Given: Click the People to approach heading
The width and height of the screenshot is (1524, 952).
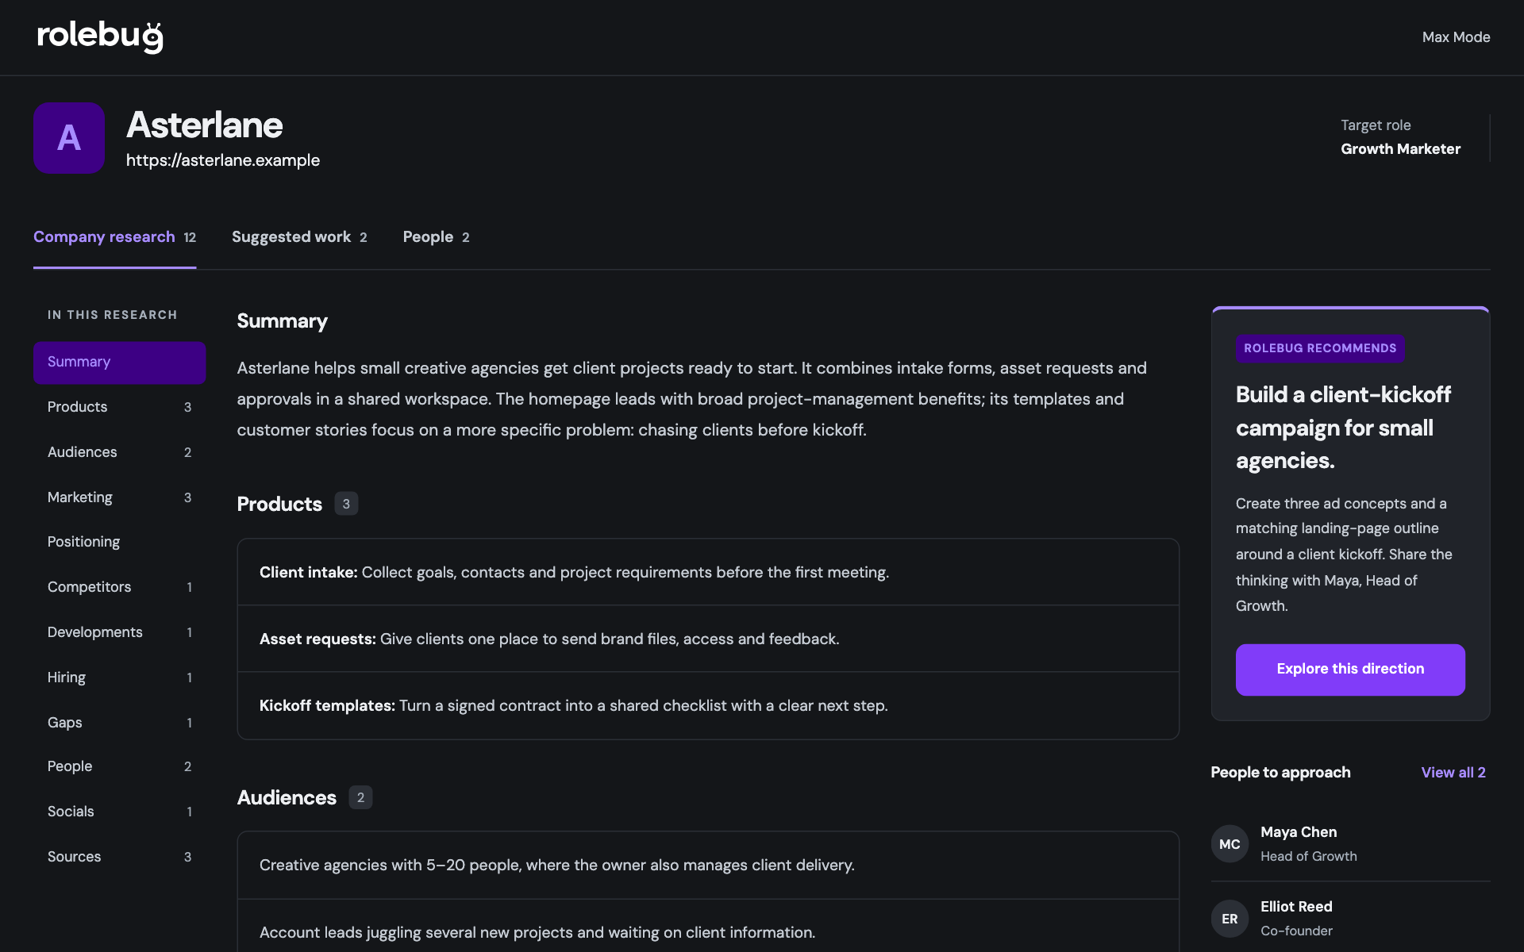Looking at the screenshot, I should (1280, 773).
